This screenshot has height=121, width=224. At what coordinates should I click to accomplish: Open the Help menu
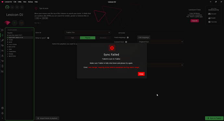[36, 2]
